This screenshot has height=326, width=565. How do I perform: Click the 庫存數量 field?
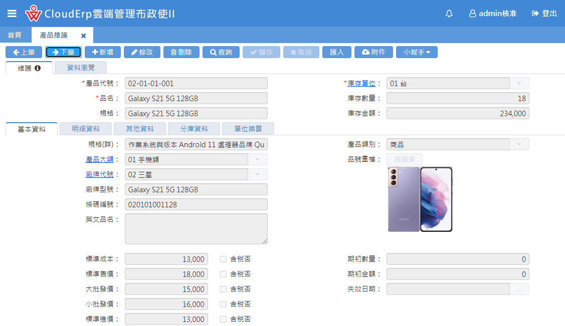458,98
